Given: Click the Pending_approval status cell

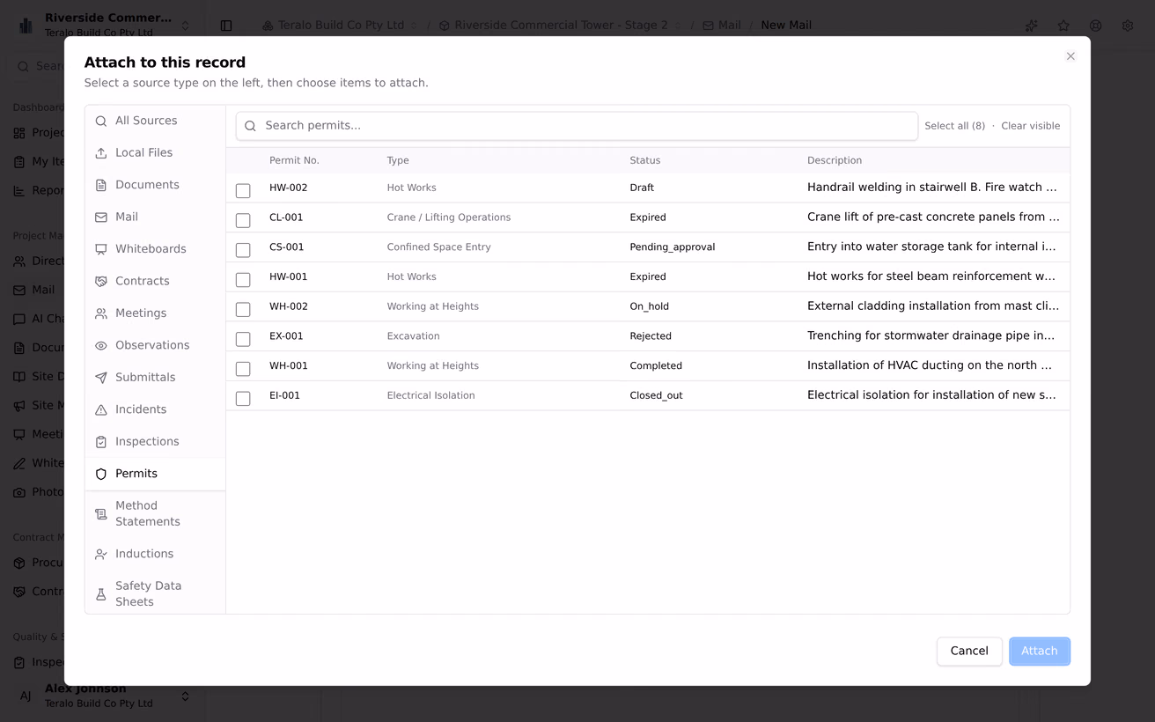Looking at the screenshot, I should click(673, 247).
